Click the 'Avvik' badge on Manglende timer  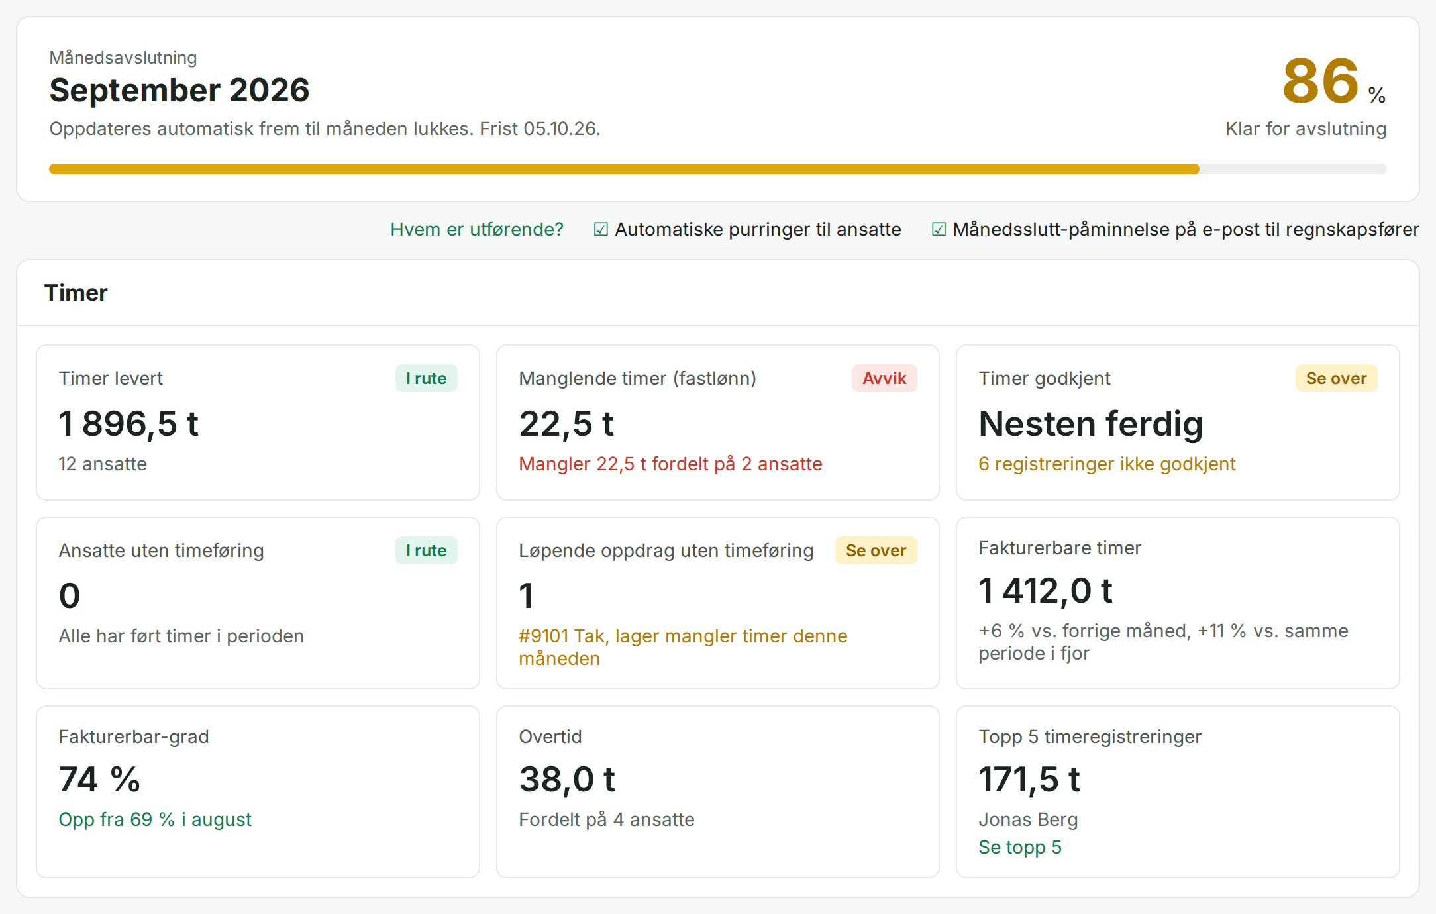pyautogui.click(x=884, y=378)
